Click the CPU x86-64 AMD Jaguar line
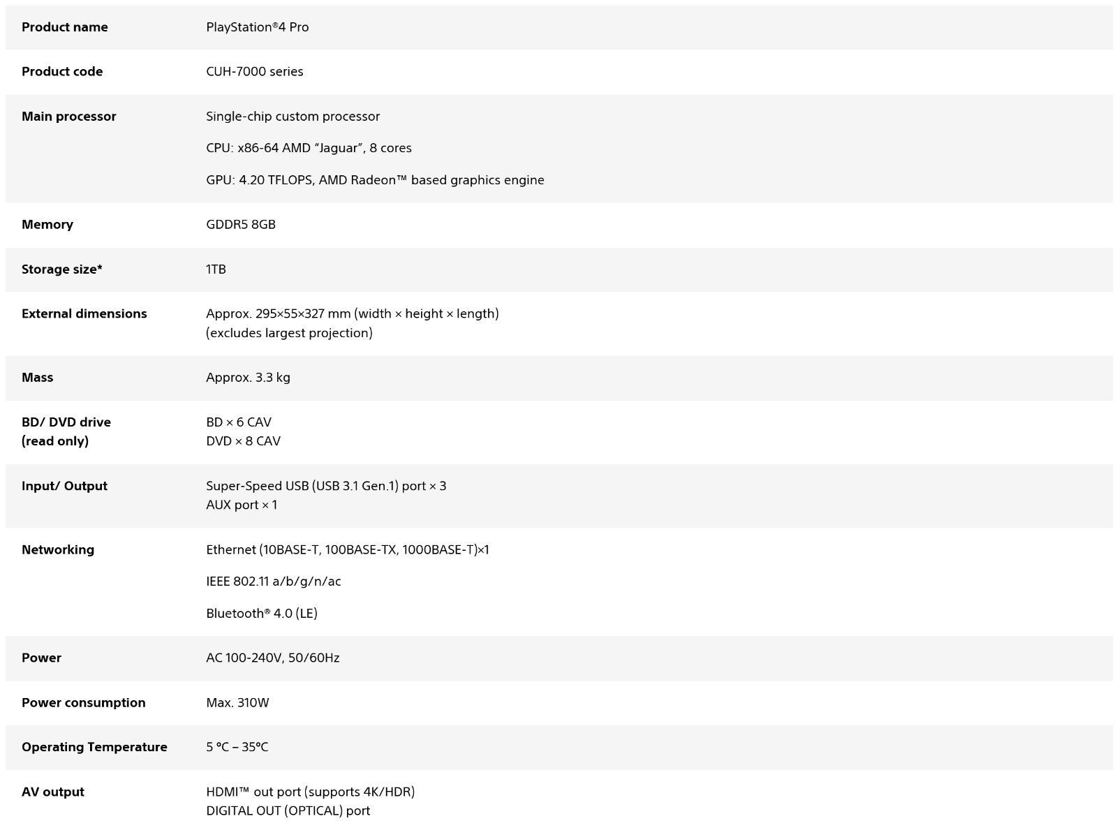This screenshot has height=837, width=1117. coord(309,148)
